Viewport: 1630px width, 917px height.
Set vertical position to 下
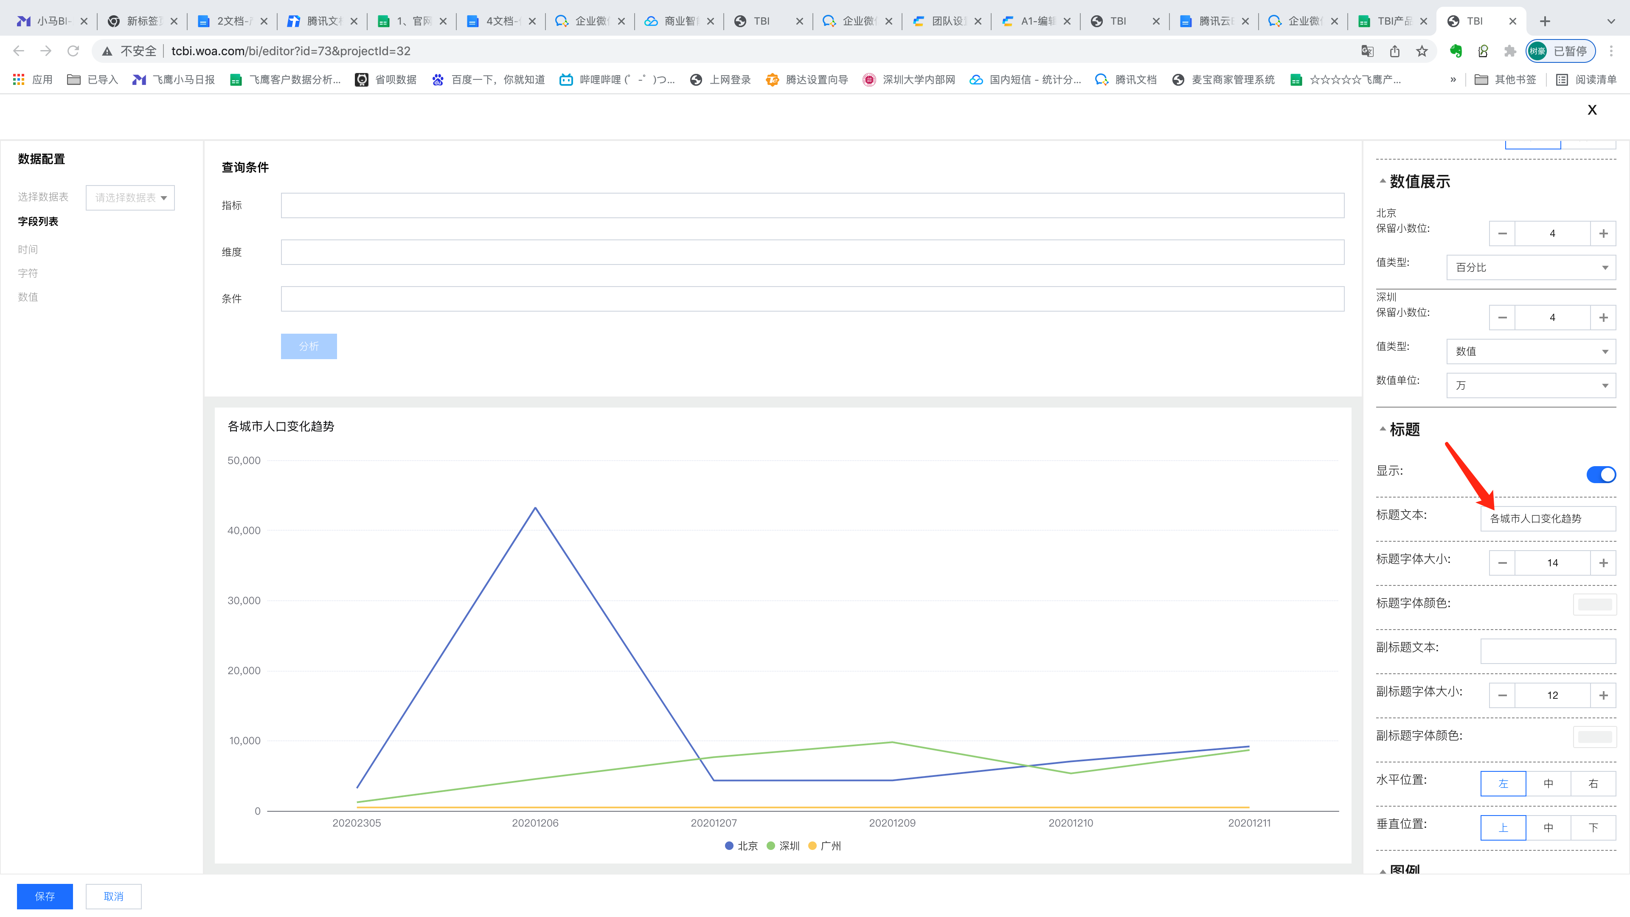tap(1593, 828)
